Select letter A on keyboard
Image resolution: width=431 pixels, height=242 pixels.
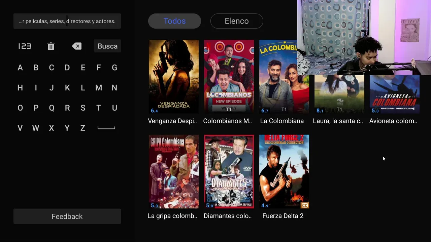(20, 68)
